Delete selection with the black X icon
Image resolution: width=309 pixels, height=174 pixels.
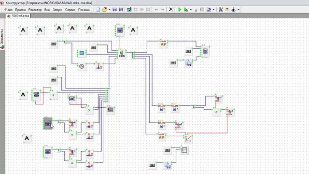pyautogui.click(x=171, y=9)
